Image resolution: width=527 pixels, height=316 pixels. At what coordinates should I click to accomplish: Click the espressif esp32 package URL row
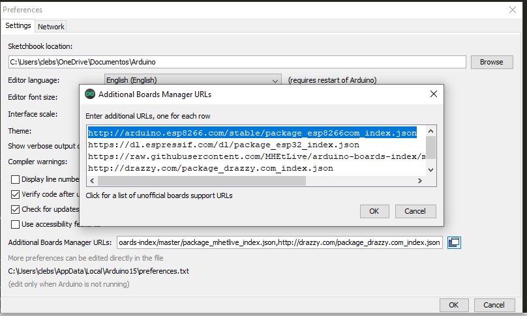tap(224, 145)
